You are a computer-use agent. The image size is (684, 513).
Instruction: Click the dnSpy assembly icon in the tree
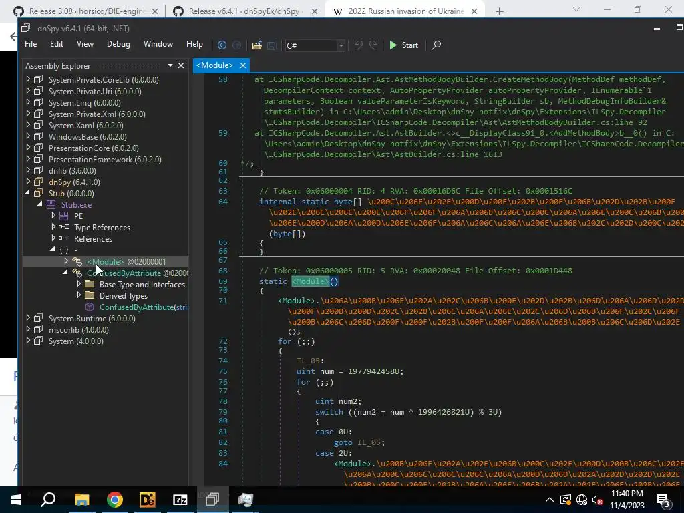(39, 182)
